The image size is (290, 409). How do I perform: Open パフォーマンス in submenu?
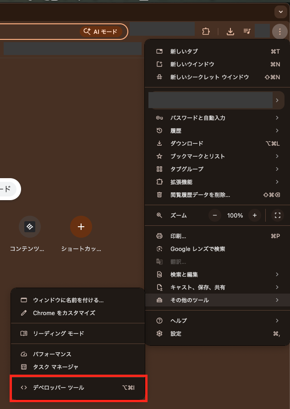click(78, 354)
